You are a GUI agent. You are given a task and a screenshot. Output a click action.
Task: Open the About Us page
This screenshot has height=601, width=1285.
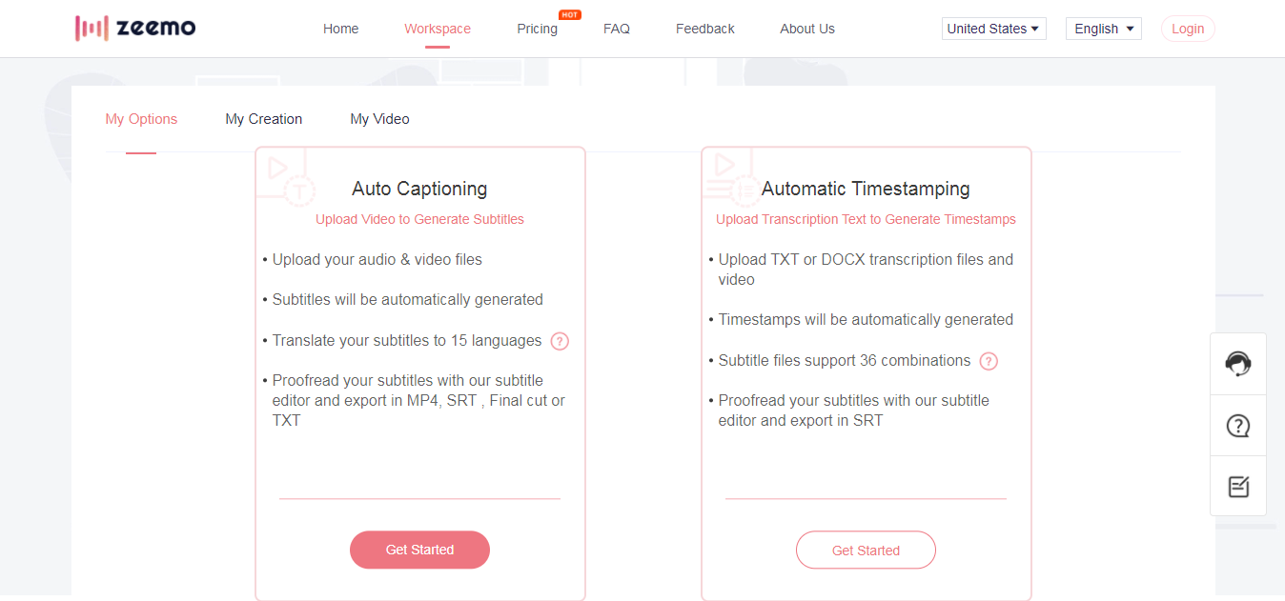(x=806, y=29)
